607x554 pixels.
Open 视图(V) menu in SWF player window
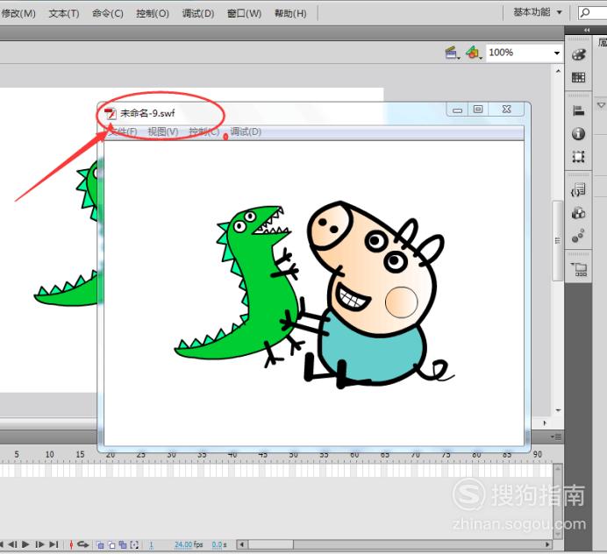click(163, 131)
